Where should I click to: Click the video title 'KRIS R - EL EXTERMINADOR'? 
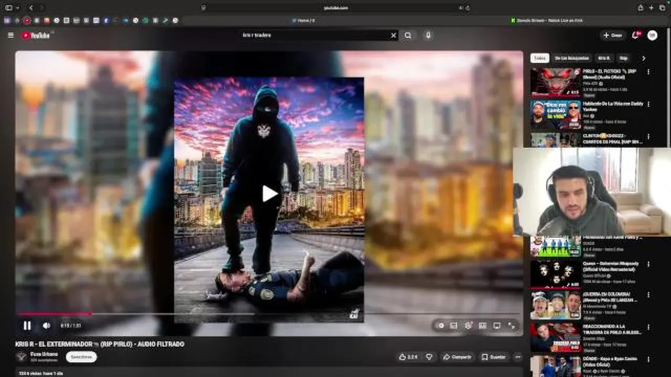click(100, 344)
